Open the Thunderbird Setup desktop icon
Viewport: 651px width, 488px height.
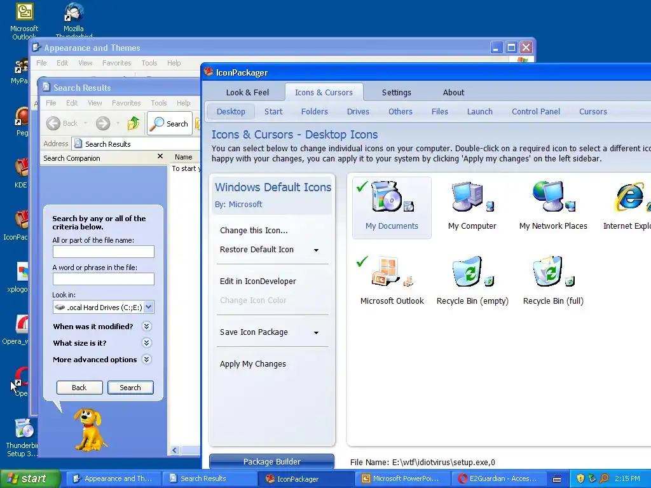(x=22, y=437)
